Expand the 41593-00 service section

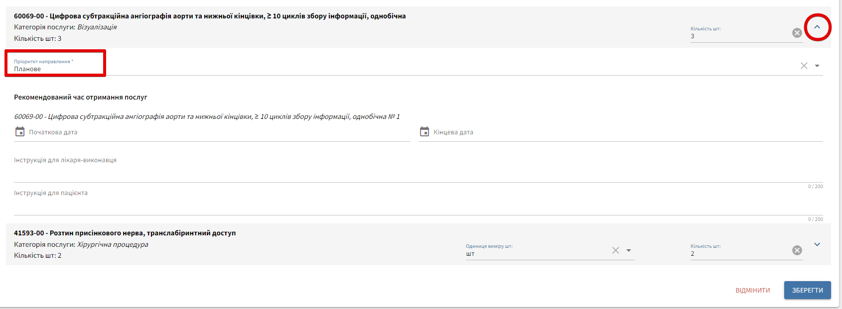click(x=817, y=244)
